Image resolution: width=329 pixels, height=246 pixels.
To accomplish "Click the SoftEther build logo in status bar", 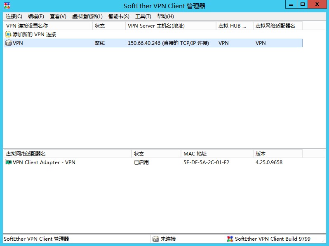I will (x=230, y=239).
